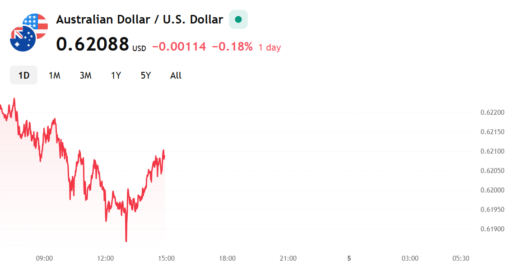Viewport: 507px width, 267px height.
Task: Show the 5Y chart range
Action: [145, 75]
